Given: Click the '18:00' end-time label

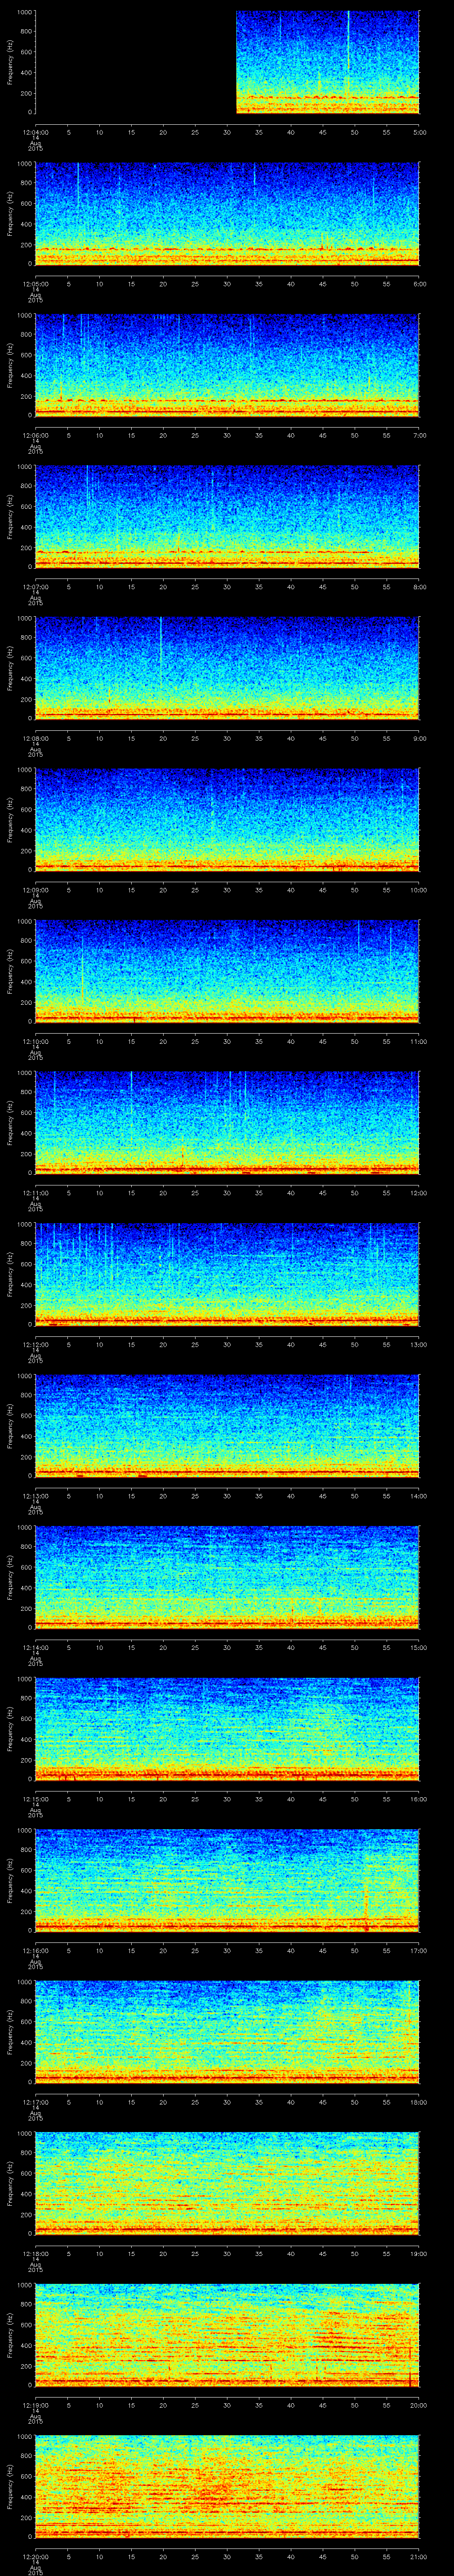Looking at the screenshot, I should pyautogui.click(x=418, y=2102).
